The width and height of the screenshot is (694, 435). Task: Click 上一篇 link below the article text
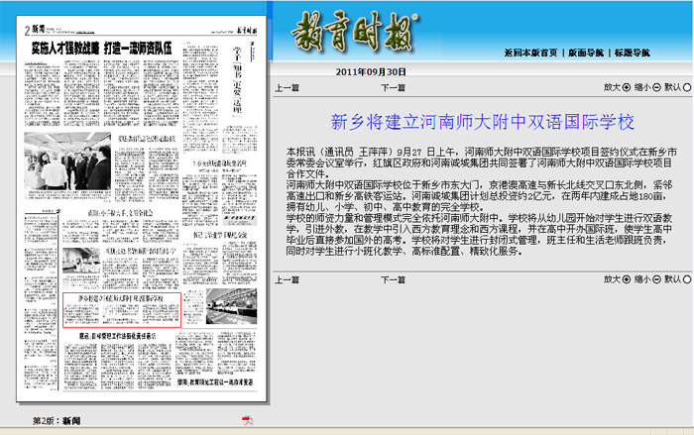click(288, 280)
